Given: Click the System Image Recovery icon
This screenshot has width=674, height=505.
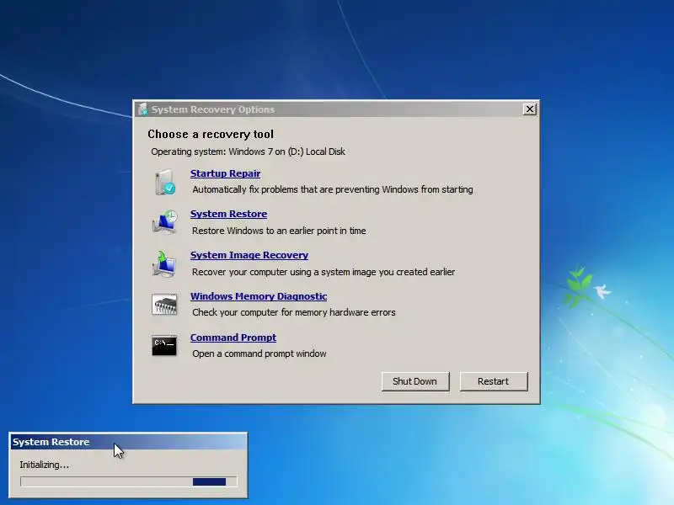Looking at the screenshot, I should tap(163, 263).
